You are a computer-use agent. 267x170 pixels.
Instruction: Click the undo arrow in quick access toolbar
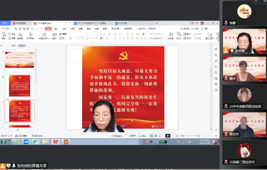pos(32,29)
